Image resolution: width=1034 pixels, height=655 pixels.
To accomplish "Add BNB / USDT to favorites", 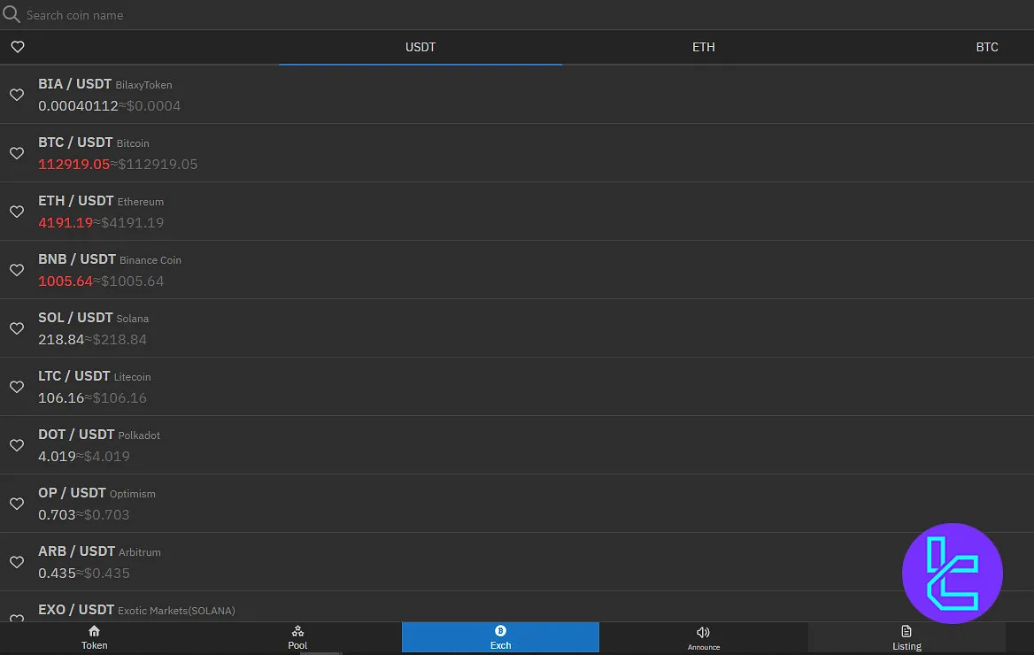I will click(x=16, y=270).
